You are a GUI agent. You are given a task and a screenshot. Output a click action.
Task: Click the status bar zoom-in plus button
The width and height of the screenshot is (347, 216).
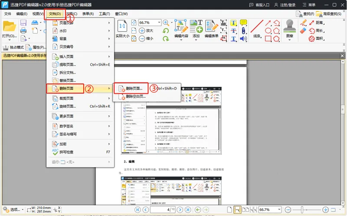(x=325, y=210)
